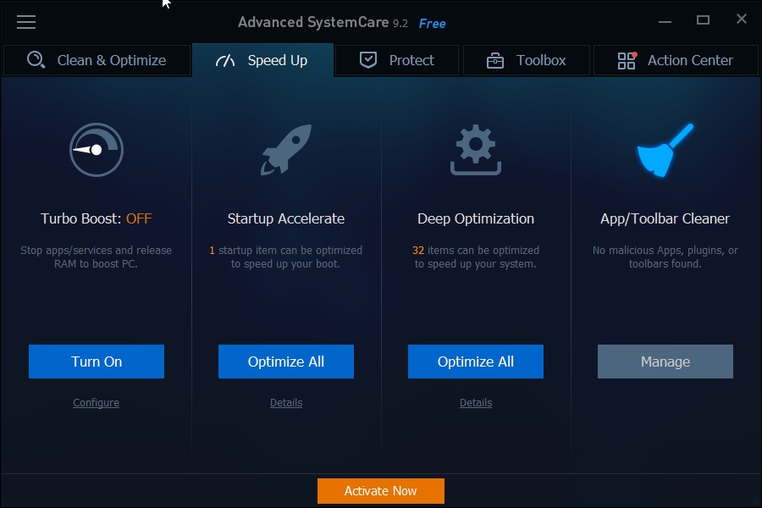The height and width of the screenshot is (508, 762).
Task: Click the Free label next to title
Action: 432,23
